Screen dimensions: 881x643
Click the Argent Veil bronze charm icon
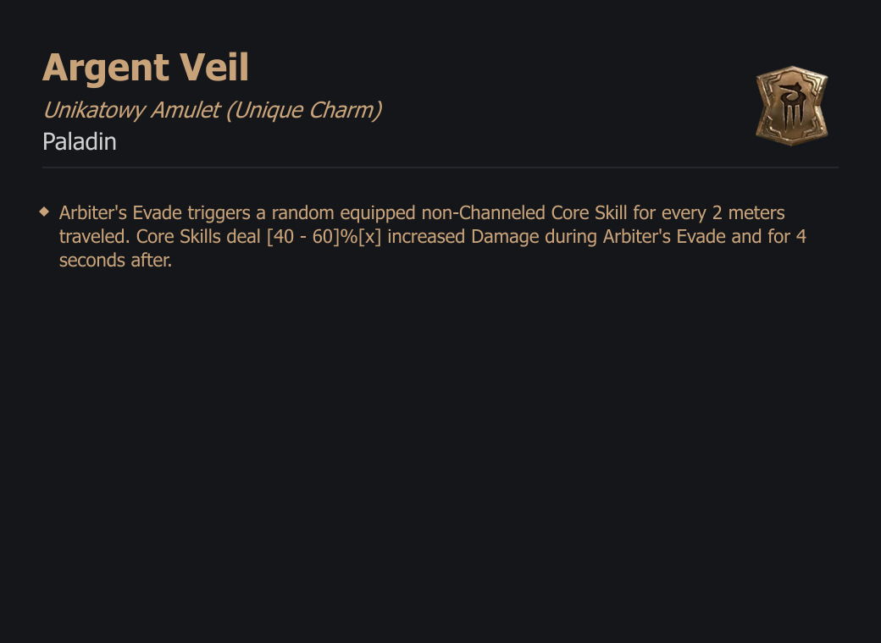(x=792, y=106)
